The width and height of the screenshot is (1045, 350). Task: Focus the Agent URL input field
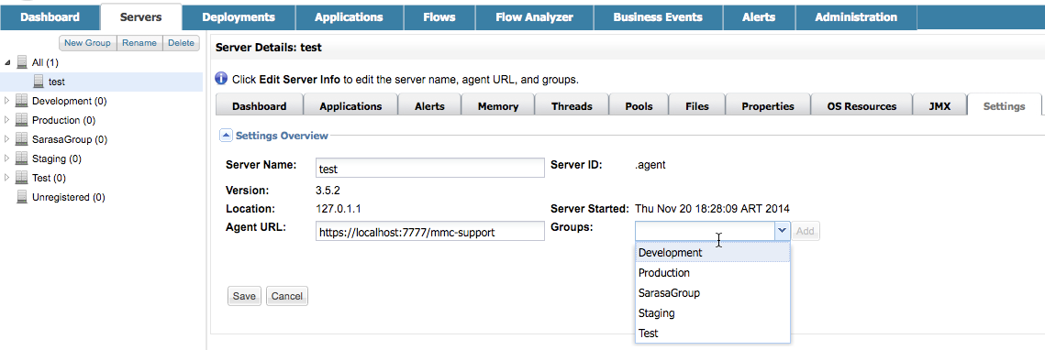(x=430, y=232)
